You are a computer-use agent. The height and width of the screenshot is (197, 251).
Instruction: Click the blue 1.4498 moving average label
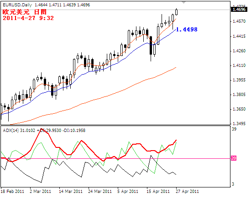187,30
